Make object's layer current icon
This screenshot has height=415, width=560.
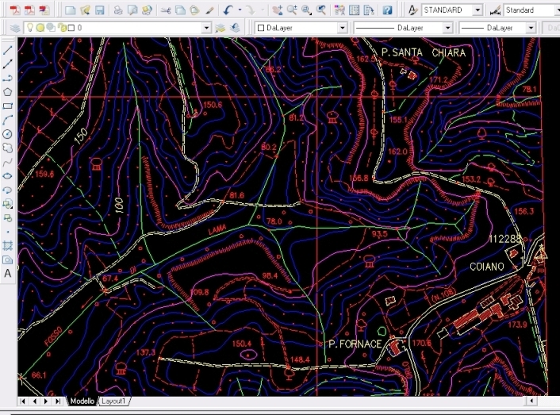pyautogui.click(x=220, y=28)
